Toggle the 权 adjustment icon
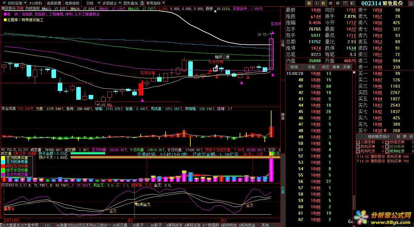The width and height of the screenshot is (414, 227). 323,3
